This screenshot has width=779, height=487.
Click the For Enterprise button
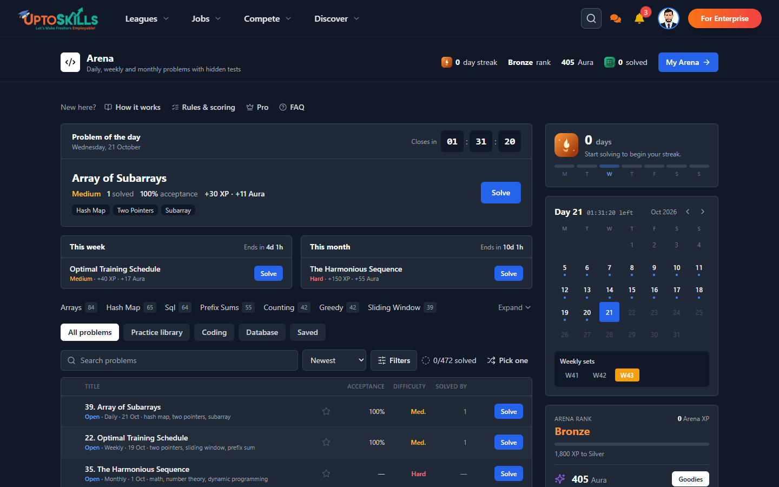click(x=725, y=18)
